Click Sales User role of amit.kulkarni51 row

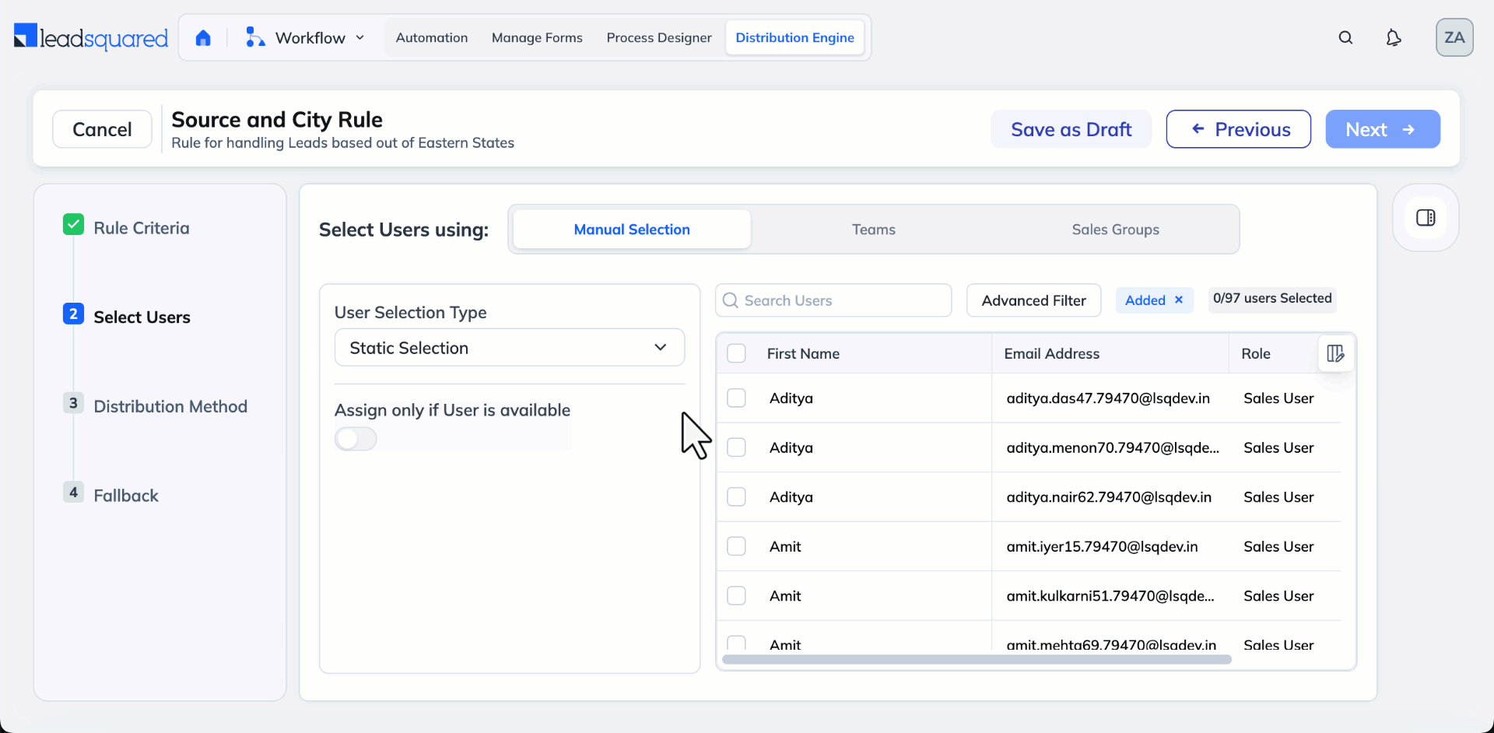pos(1278,596)
